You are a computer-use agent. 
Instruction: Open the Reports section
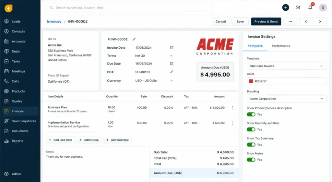[x=18, y=141]
